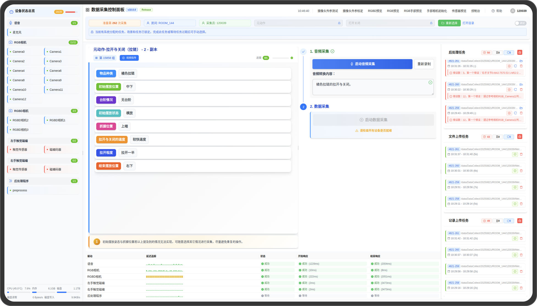Open the RGBD预览 menu item
This screenshot has width=537, height=306.
[375, 11]
